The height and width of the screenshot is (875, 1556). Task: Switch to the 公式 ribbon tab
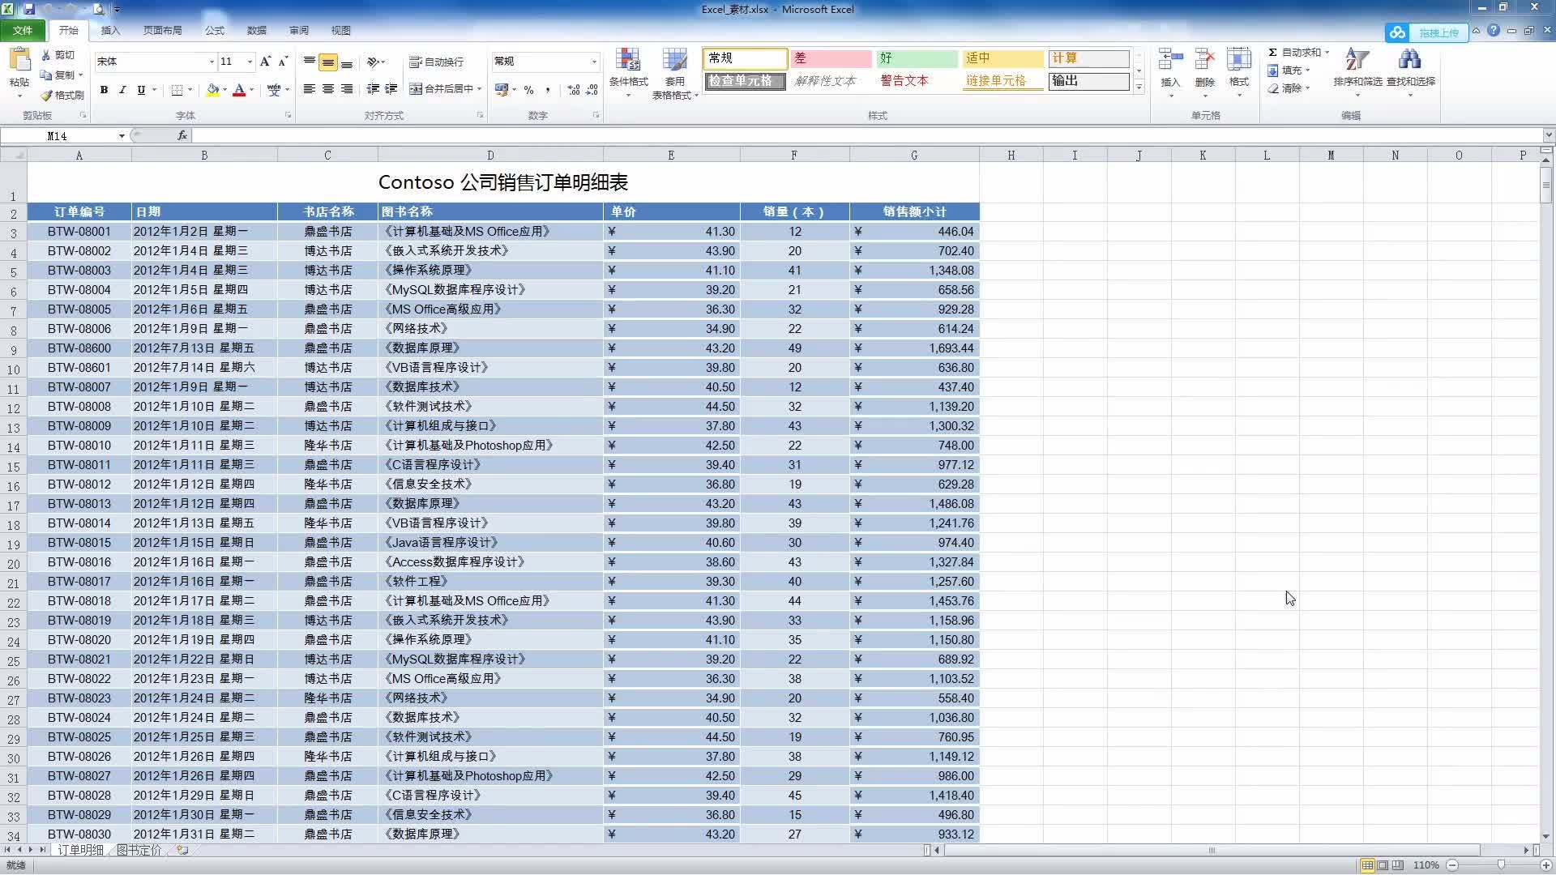pos(214,31)
